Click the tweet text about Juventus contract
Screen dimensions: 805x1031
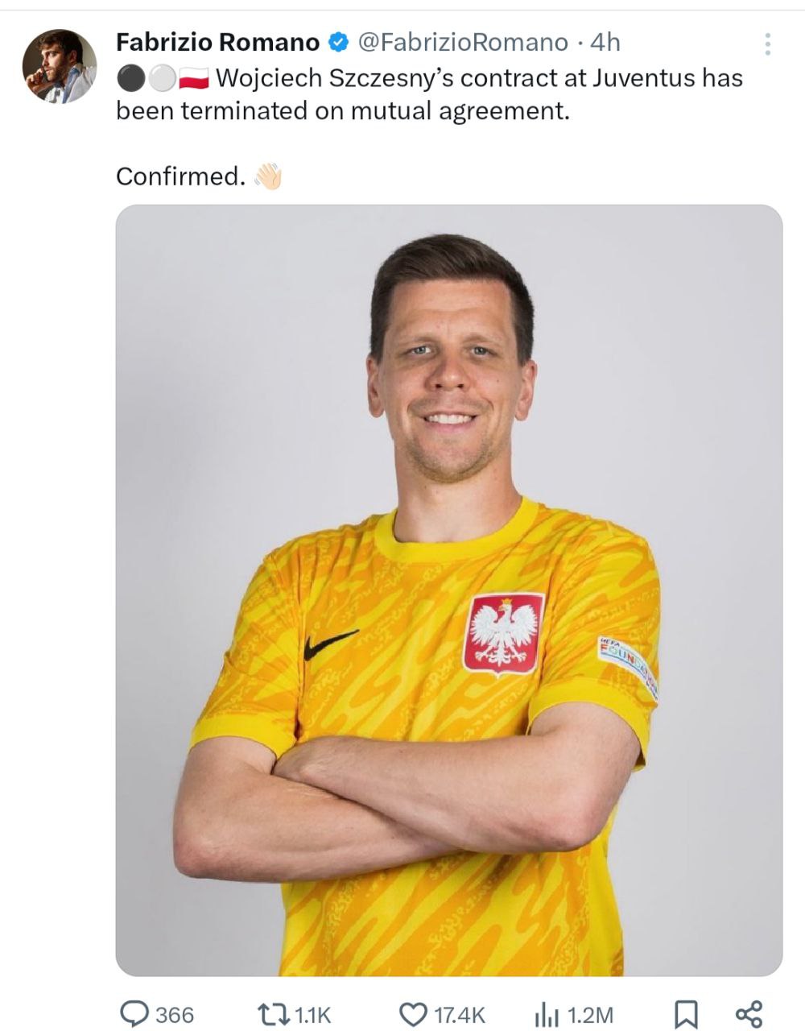[x=429, y=94]
